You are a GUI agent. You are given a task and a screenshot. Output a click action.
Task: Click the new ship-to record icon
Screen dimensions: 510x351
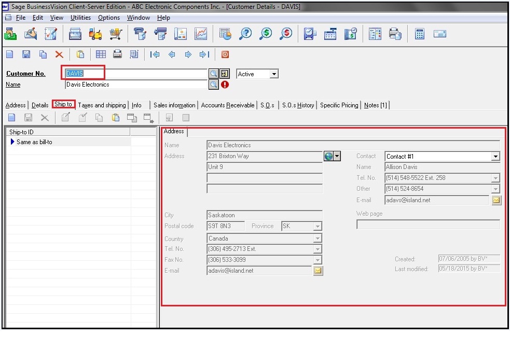(x=12, y=118)
